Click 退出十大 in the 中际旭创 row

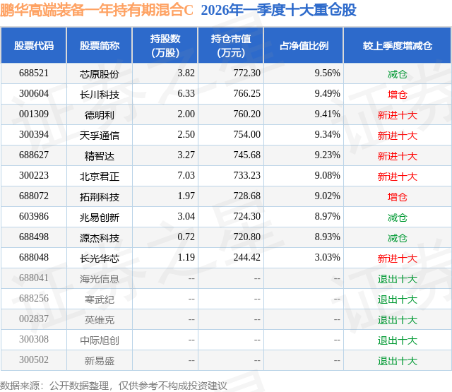(x=398, y=340)
